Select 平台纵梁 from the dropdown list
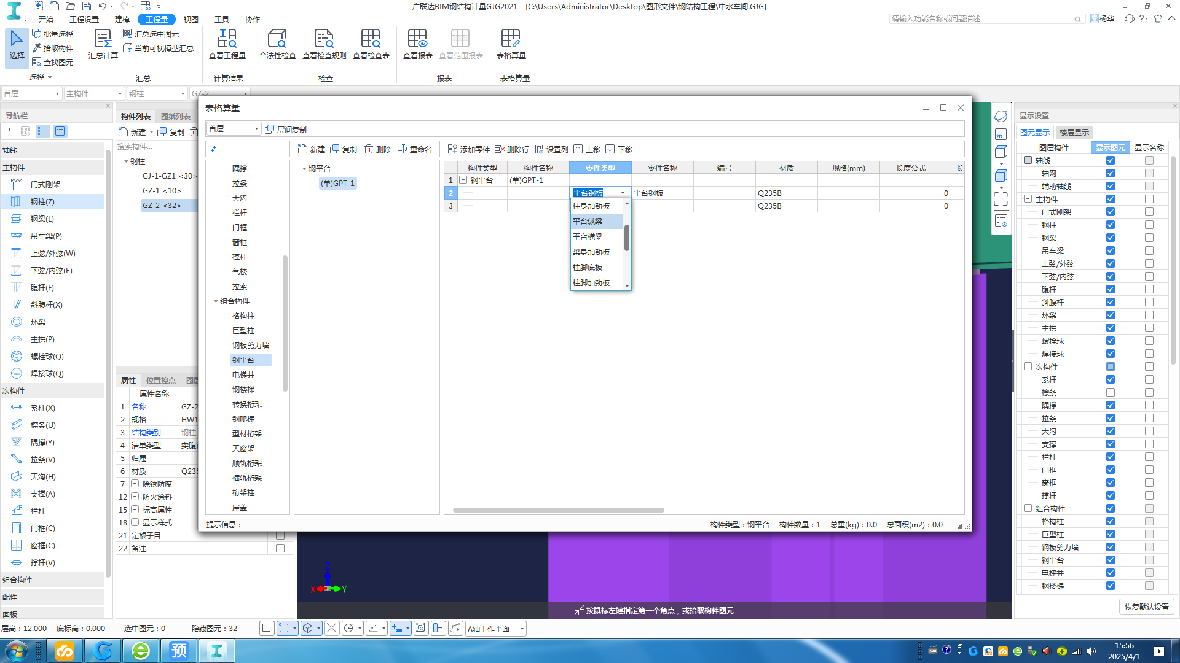 tap(588, 221)
